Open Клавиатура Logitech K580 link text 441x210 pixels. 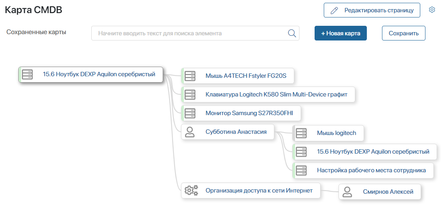[276, 94]
